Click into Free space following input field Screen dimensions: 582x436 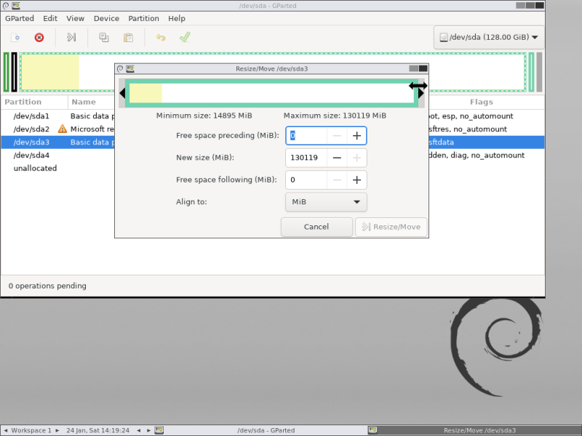(x=306, y=180)
